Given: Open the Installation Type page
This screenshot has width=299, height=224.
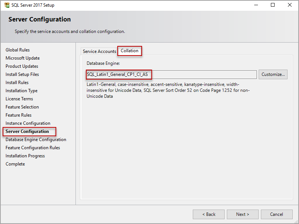Looking at the screenshot, I should [21, 90].
